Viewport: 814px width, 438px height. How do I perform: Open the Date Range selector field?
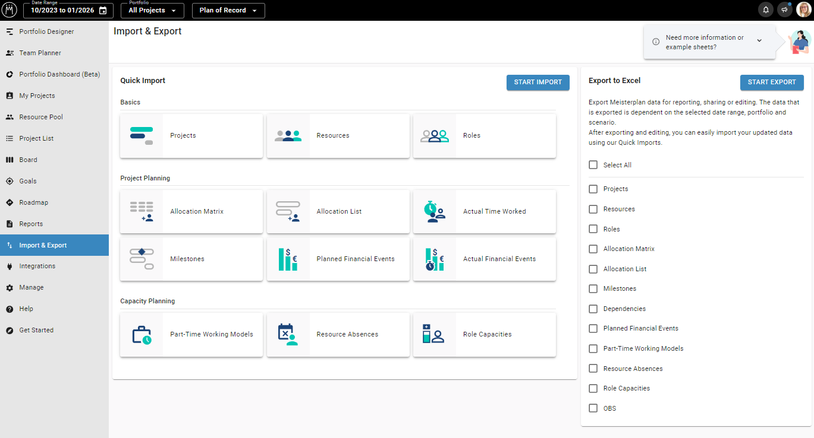click(68, 11)
